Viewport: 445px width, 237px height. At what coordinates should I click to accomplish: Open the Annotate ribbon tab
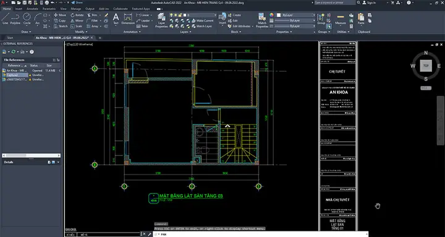click(x=32, y=9)
